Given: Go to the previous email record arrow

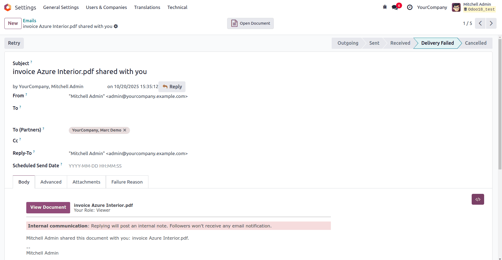Looking at the screenshot, I should [480, 23].
